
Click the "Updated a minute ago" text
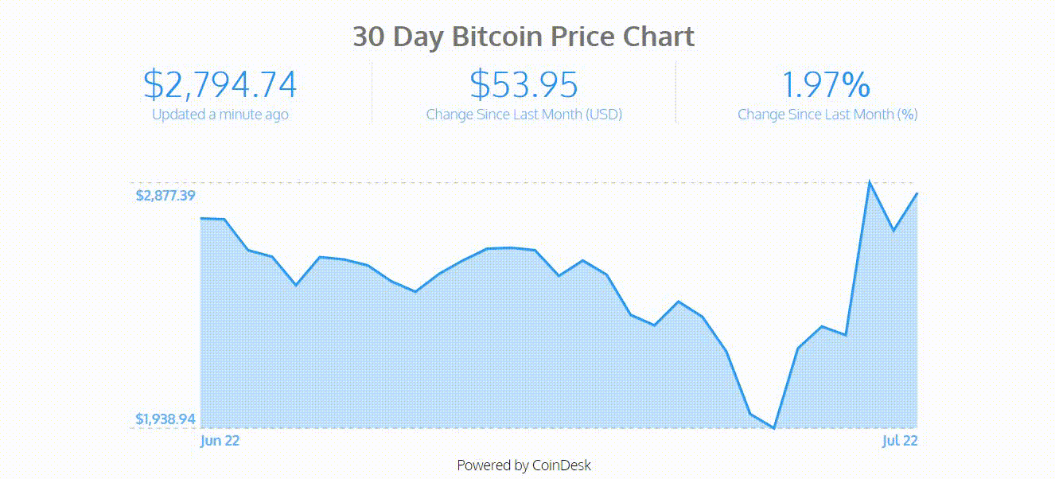[x=220, y=115]
